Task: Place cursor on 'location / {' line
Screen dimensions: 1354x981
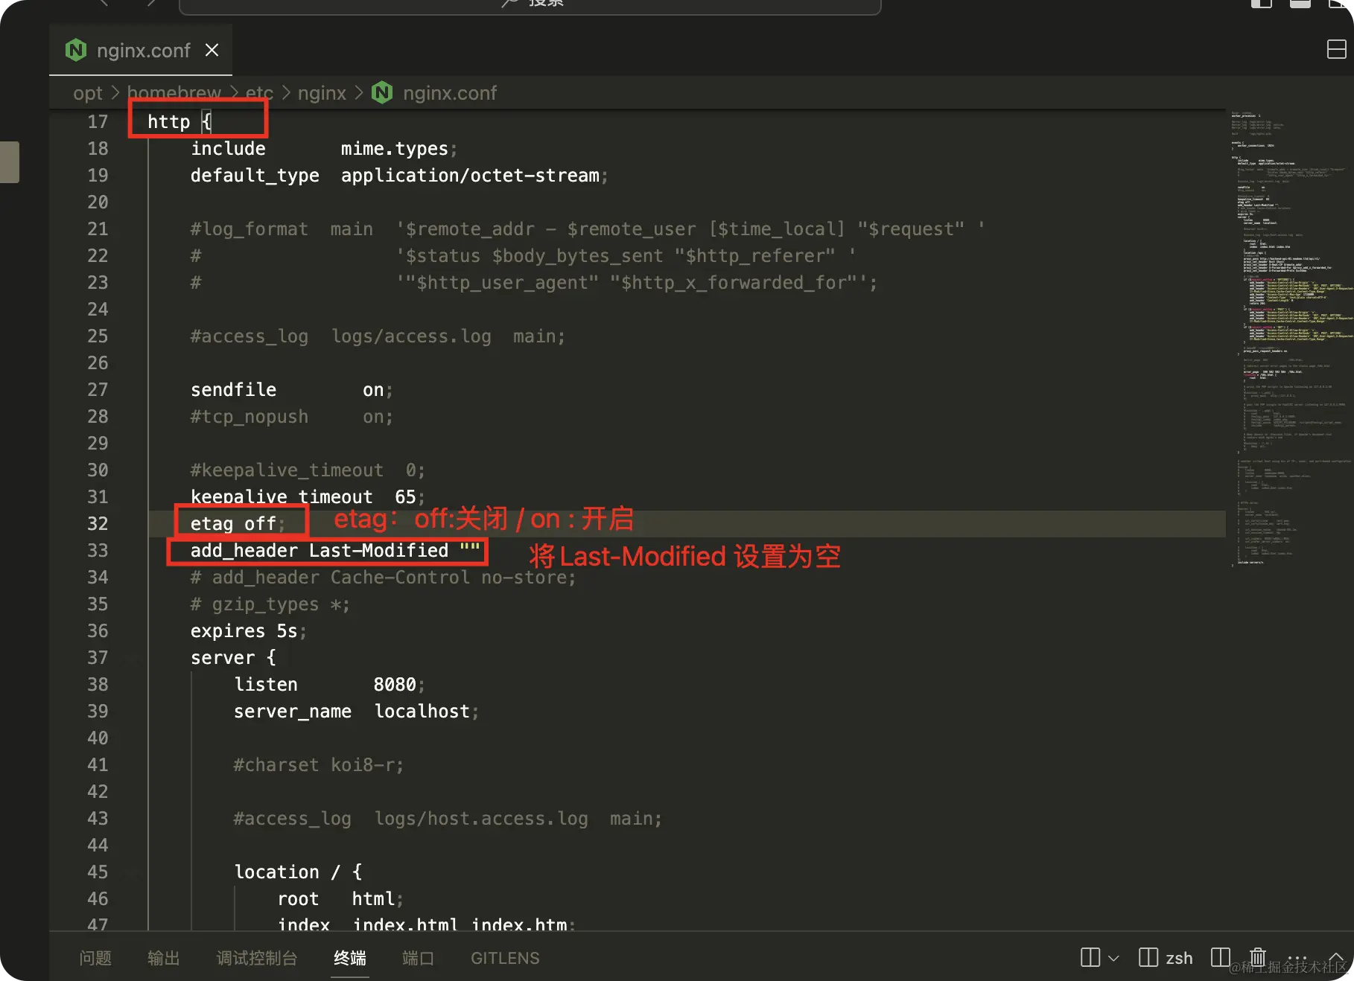Action: pos(298,872)
